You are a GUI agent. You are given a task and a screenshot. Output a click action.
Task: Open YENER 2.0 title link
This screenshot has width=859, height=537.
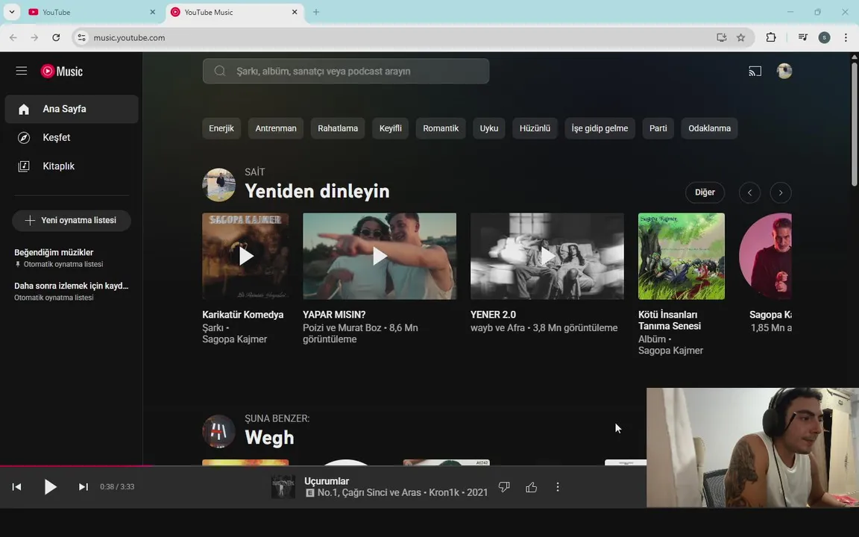tap(493, 315)
